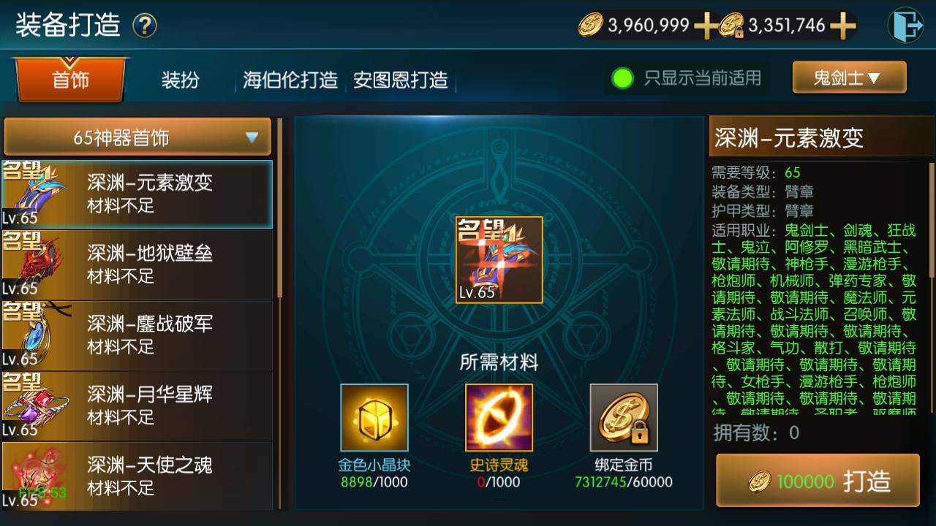Screen dimensions: 936x526
Task: Select the 金色小晶块 material icon
Action: pos(374,418)
